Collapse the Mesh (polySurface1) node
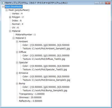Viewport: 112px width, 108px height. [x=6, y=10]
